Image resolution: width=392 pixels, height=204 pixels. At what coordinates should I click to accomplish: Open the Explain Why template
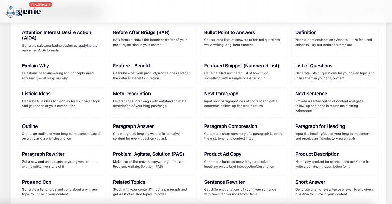coord(62,72)
